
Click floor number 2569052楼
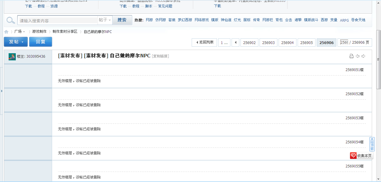point(355,94)
